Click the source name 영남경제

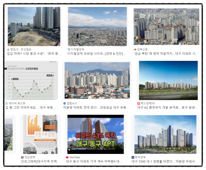tap(30, 157)
